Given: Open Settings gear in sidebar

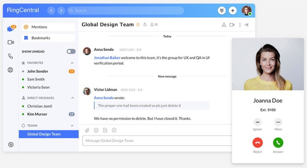Looking at the screenshot, I should tap(11, 144).
